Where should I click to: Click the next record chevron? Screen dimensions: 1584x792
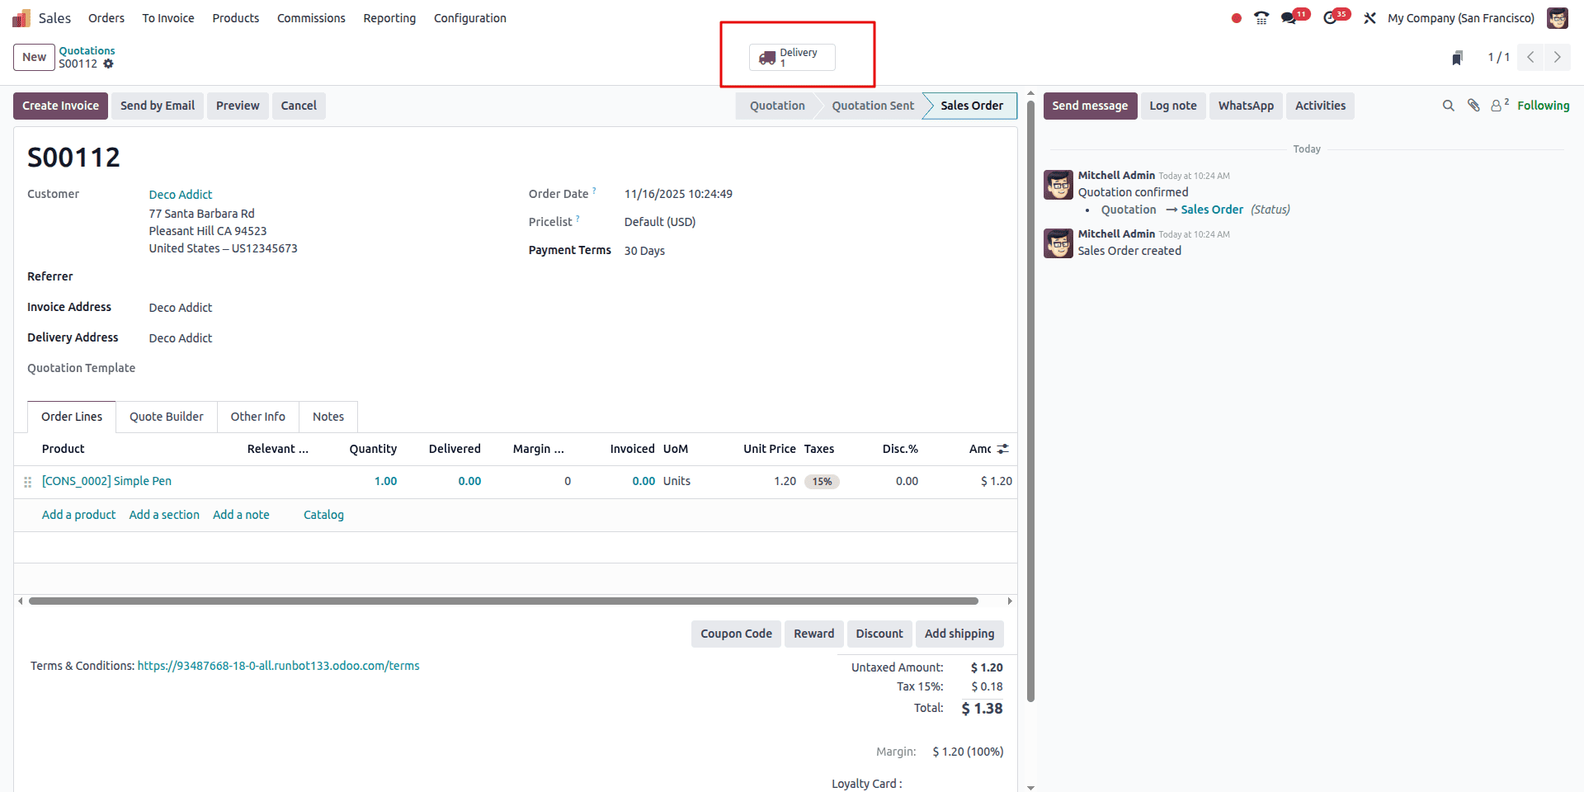point(1558,57)
